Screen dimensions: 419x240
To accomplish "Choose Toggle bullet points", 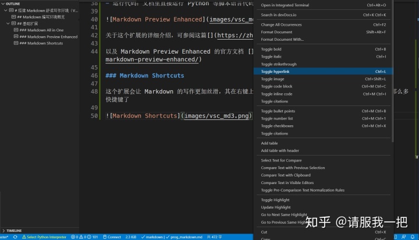I will coord(324,111).
